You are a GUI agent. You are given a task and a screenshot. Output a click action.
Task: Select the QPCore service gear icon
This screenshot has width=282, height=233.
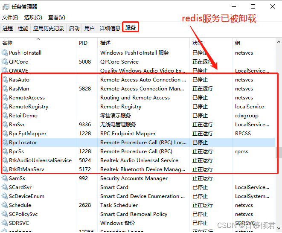point(5,61)
